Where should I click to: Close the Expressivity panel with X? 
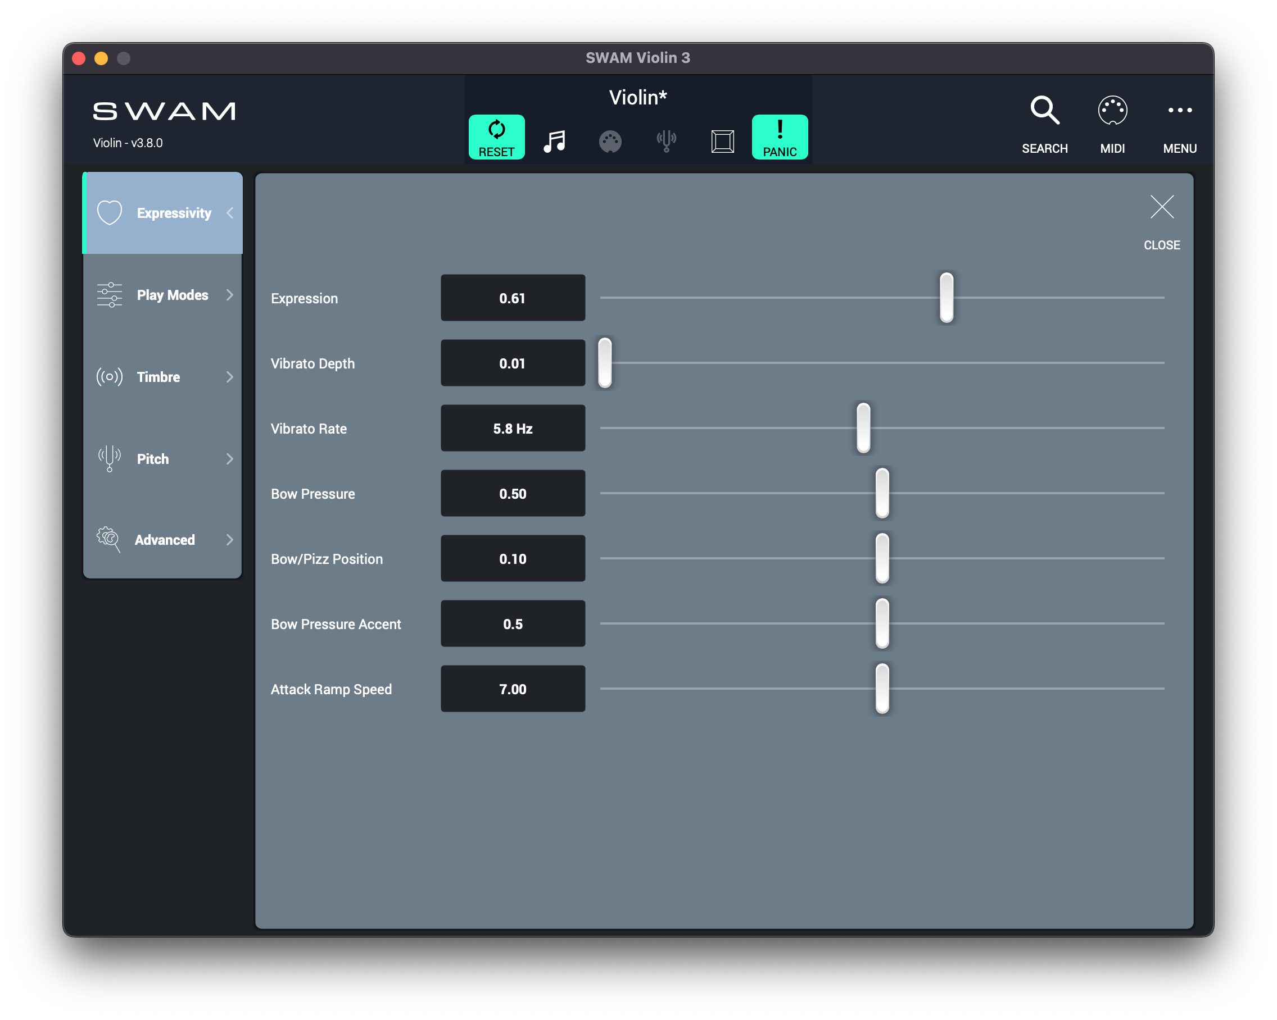[1162, 207]
